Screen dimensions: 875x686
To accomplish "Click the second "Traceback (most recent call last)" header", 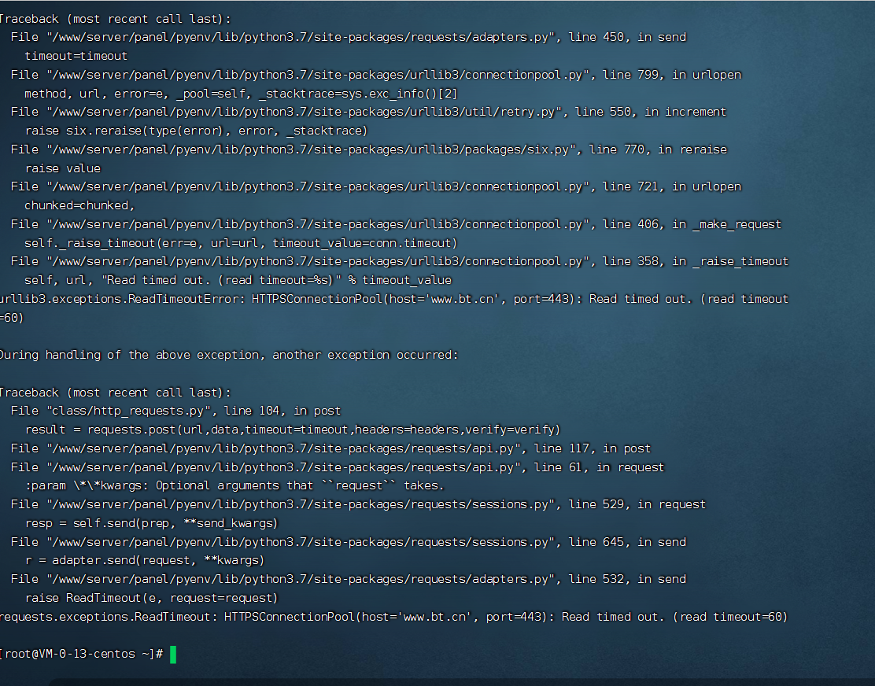I will pyautogui.click(x=115, y=393).
